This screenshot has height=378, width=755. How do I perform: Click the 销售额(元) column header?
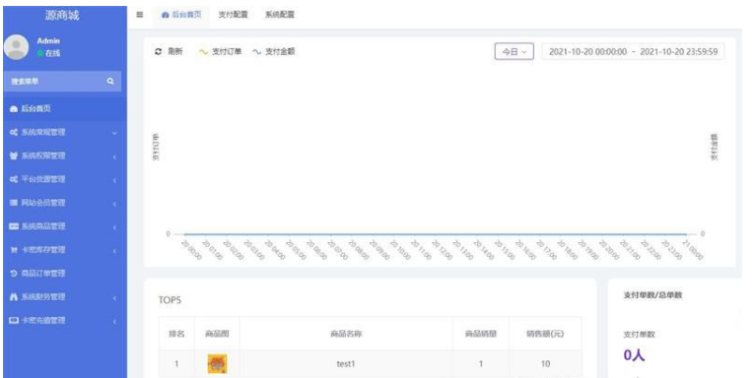coord(545,334)
